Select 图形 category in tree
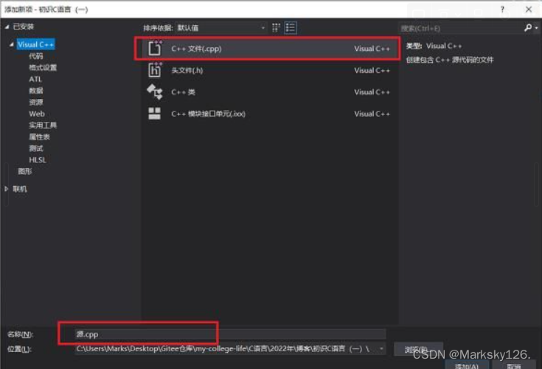The height and width of the screenshot is (369, 542). tap(25, 171)
